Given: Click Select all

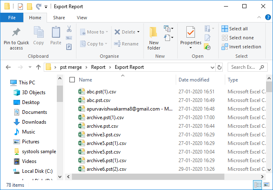Looking at the screenshot, I should pyautogui.click(x=235, y=29).
